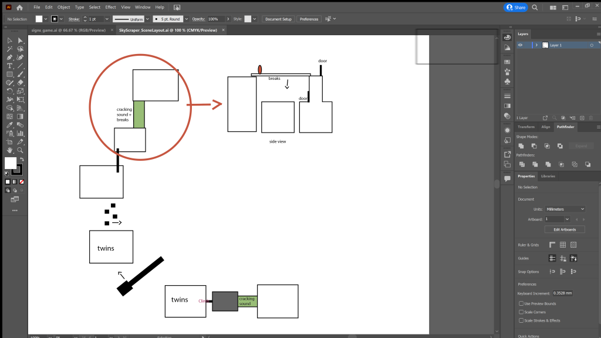Enable Scale Corners checkbox
Viewport: 601px width, 338px height.
[521, 312]
